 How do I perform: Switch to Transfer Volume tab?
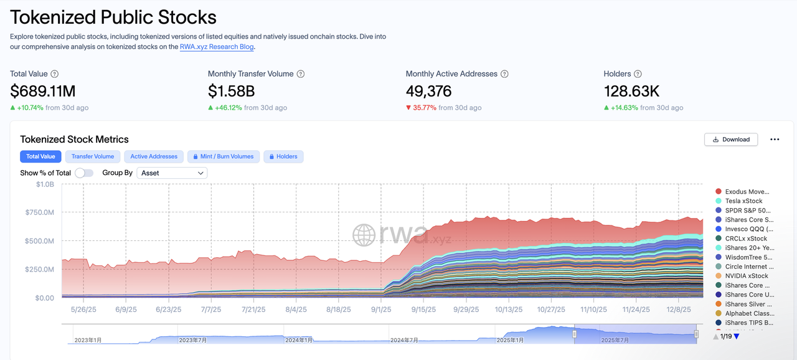[x=93, y=156]
